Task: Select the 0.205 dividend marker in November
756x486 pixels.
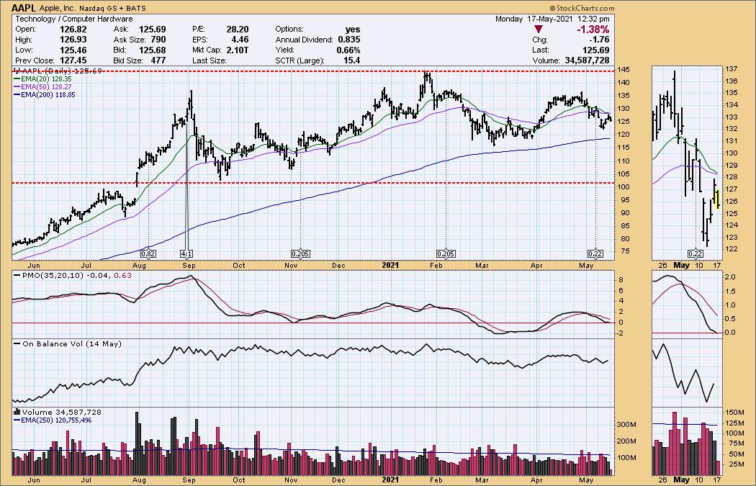Action: click(300, 253)
